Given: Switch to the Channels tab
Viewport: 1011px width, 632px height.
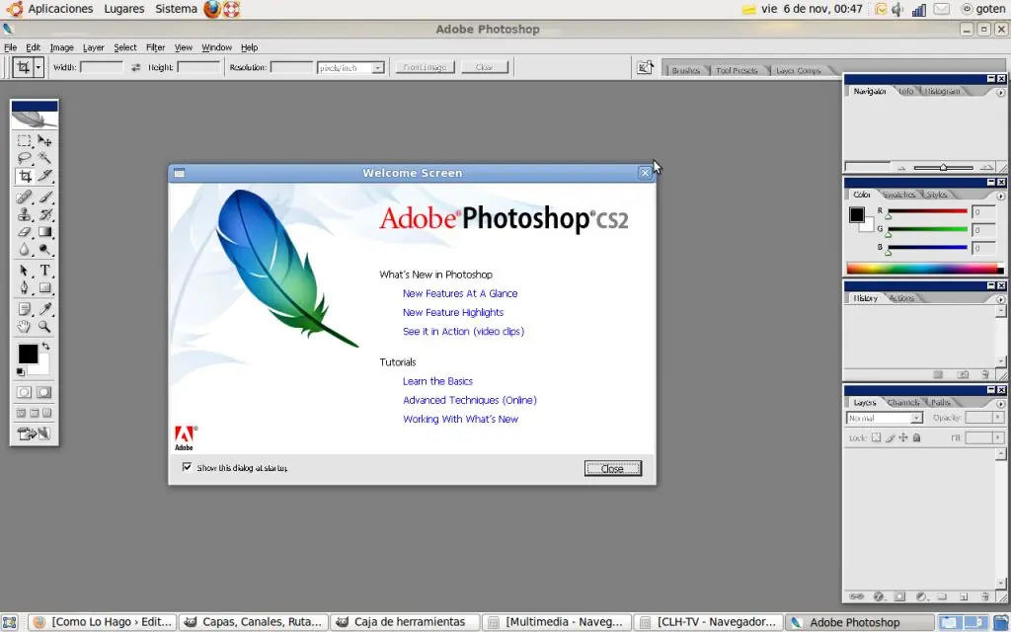Looking at the screenshot, I should tap(903, 402).
